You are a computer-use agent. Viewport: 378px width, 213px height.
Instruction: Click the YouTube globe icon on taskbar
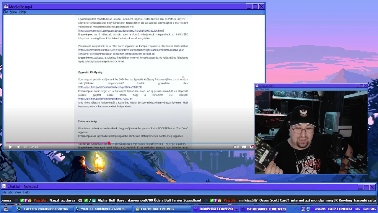(78, 209)
